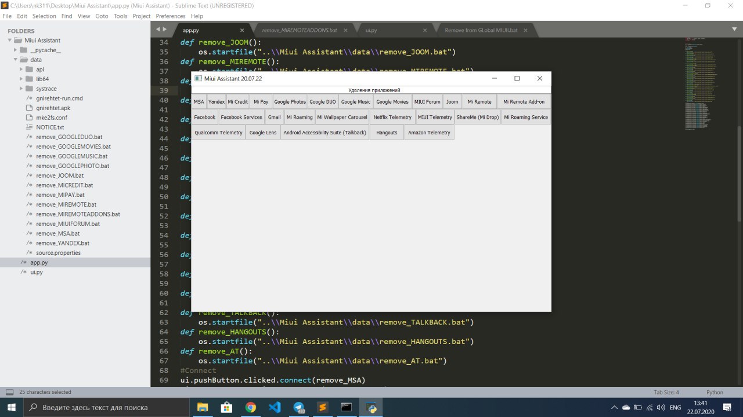Open the Goto menu

click(x=102, y=16)
